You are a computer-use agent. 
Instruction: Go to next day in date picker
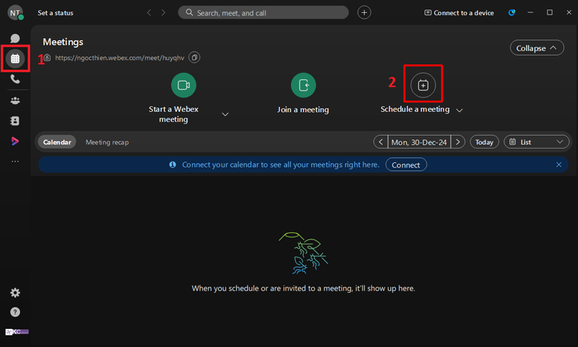pyautogui.click(x=458, y=142)
